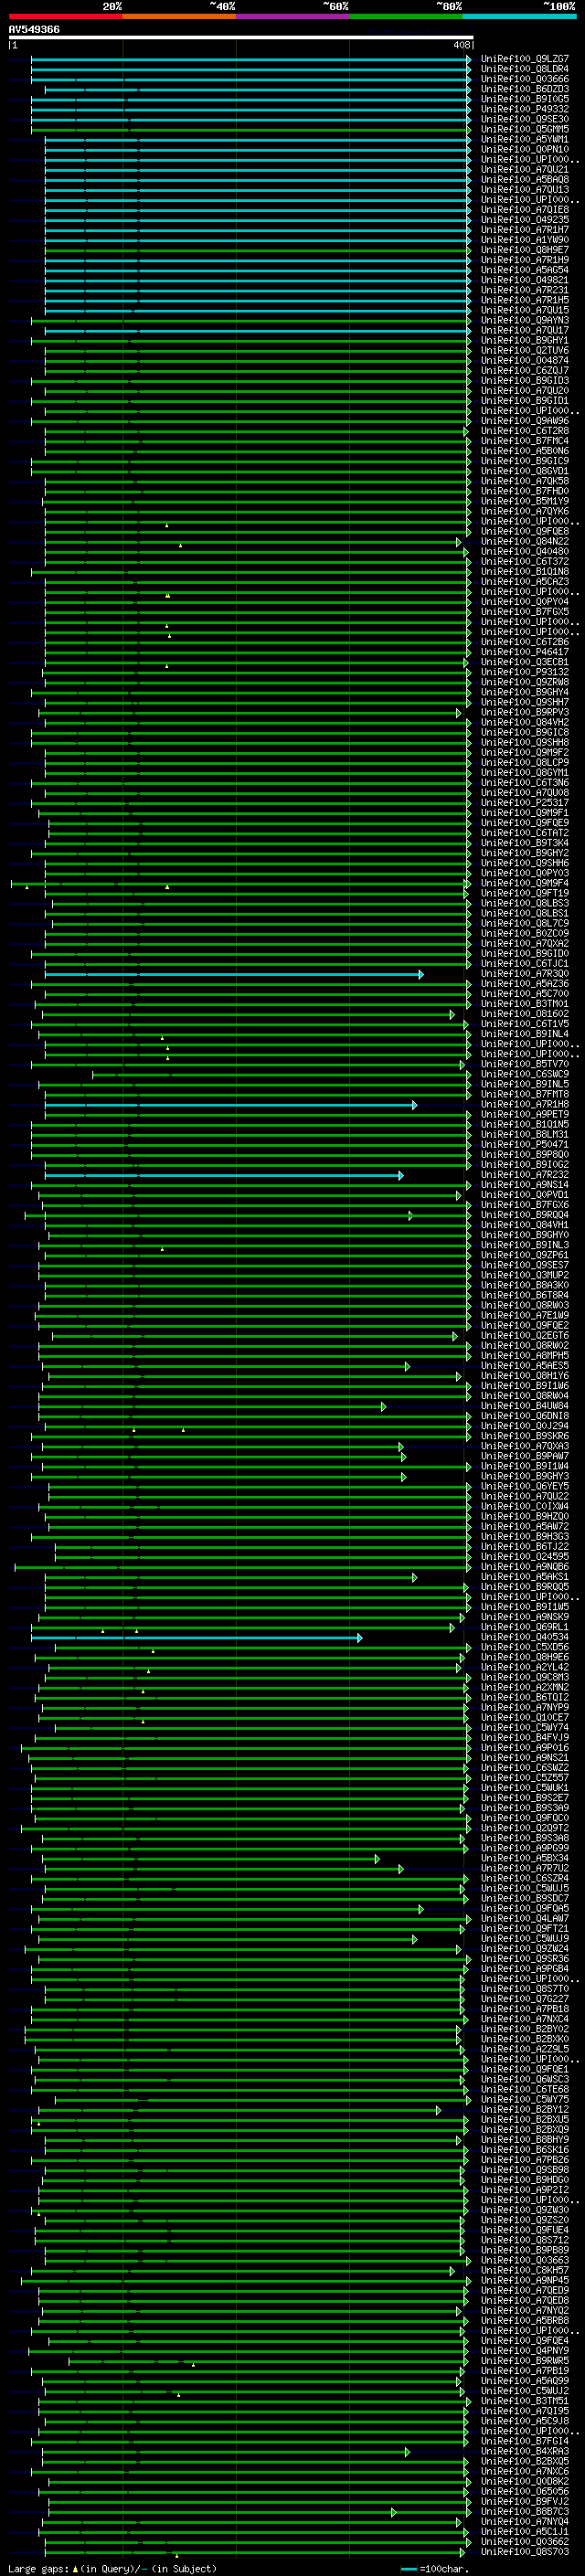Click the orange ~40% identity legend segment
Viewport: 585px width, 2576px height.
point(179,16)
